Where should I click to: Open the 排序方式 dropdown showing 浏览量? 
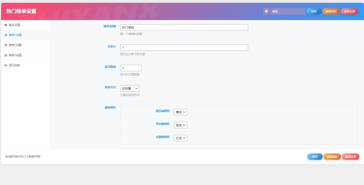point(130,88)
